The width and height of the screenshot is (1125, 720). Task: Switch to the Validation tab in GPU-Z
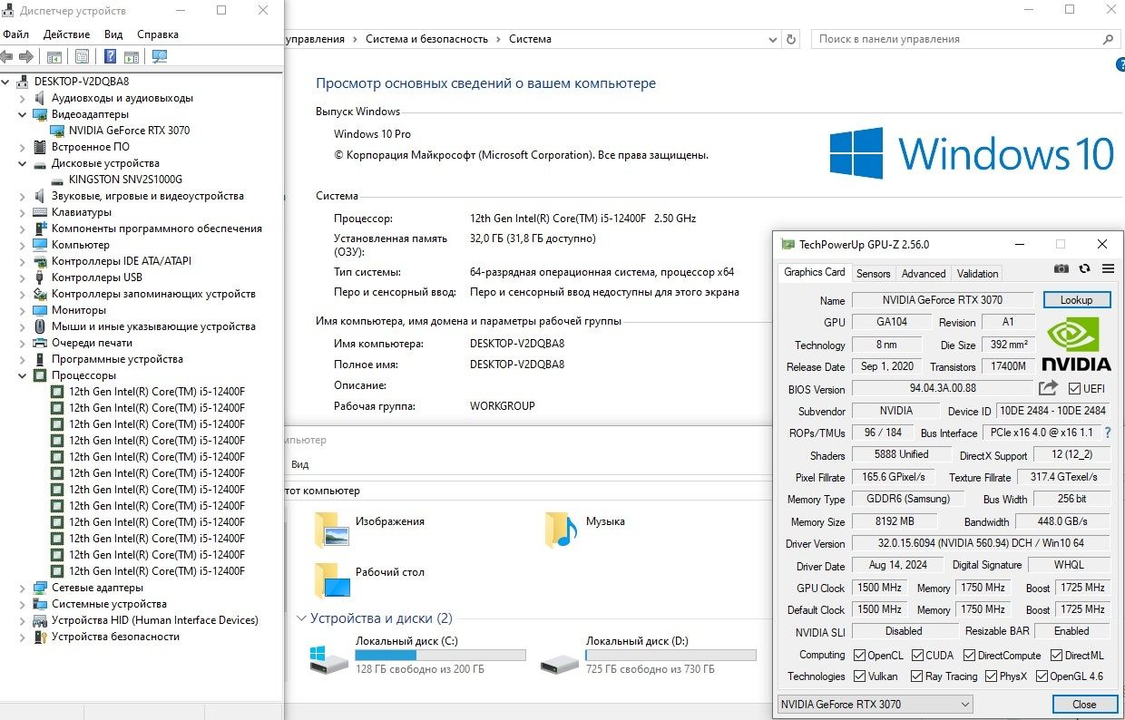tap(977, 274)
